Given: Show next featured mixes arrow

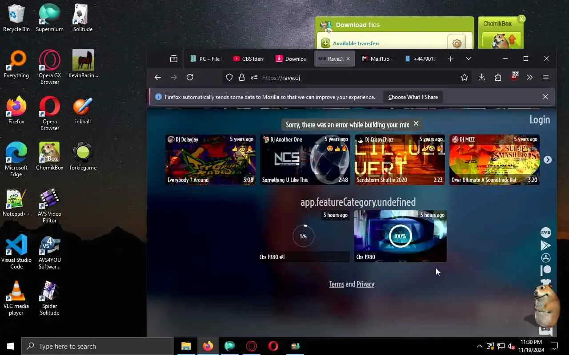Looking at the screenshot, I should coord(548,160).
